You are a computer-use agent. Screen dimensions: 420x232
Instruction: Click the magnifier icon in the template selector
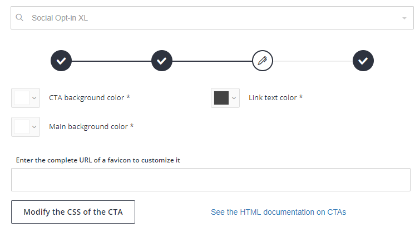(19, 18)
